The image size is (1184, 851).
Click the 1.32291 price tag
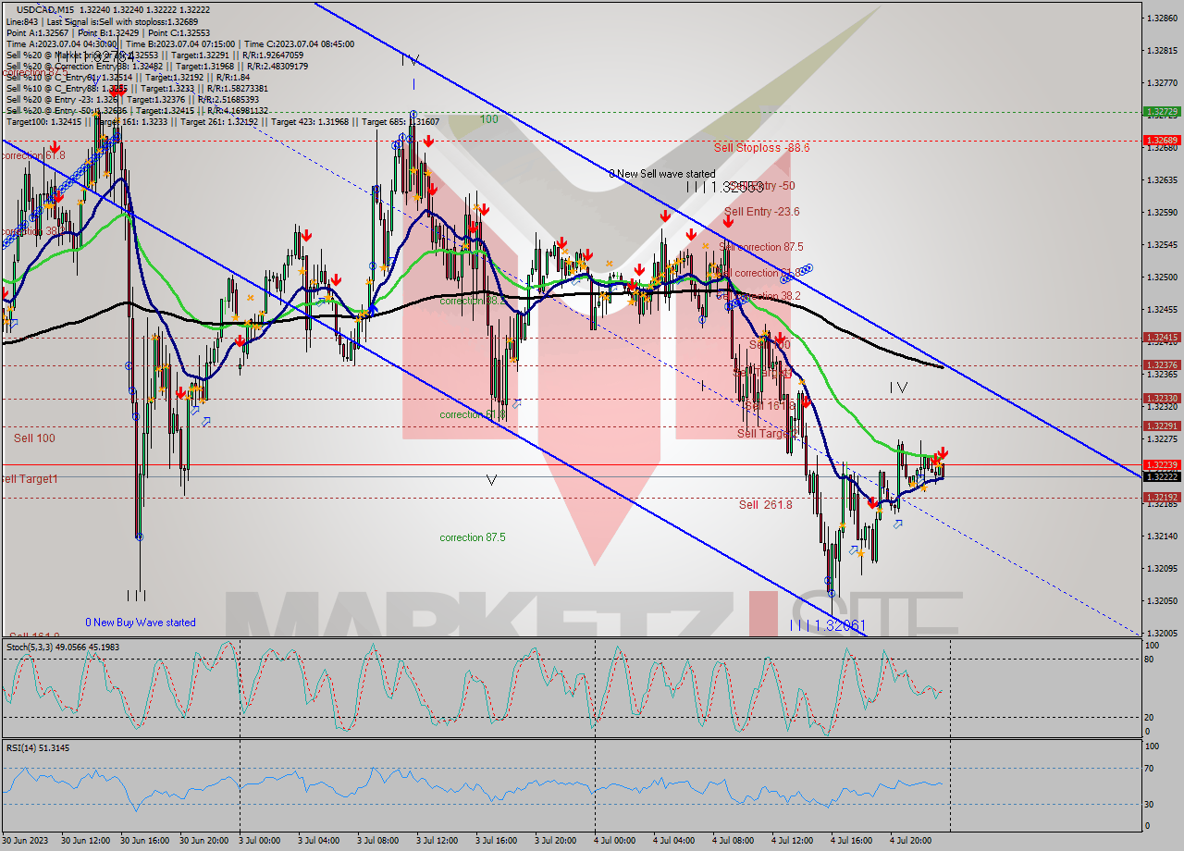[x=1161, y=426]
